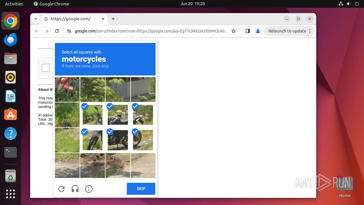364x205 pixels.
Task: Deselect the motorcycle seat and tank tile
Action: 118,115
